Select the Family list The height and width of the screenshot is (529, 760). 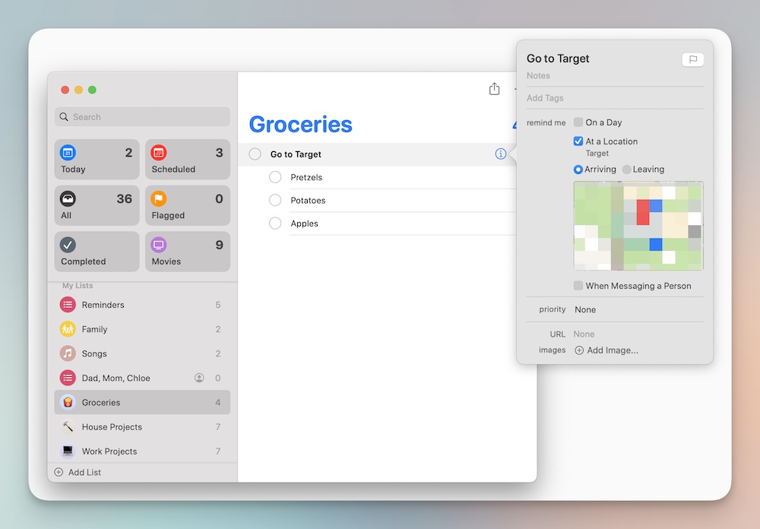pos(142,329)
